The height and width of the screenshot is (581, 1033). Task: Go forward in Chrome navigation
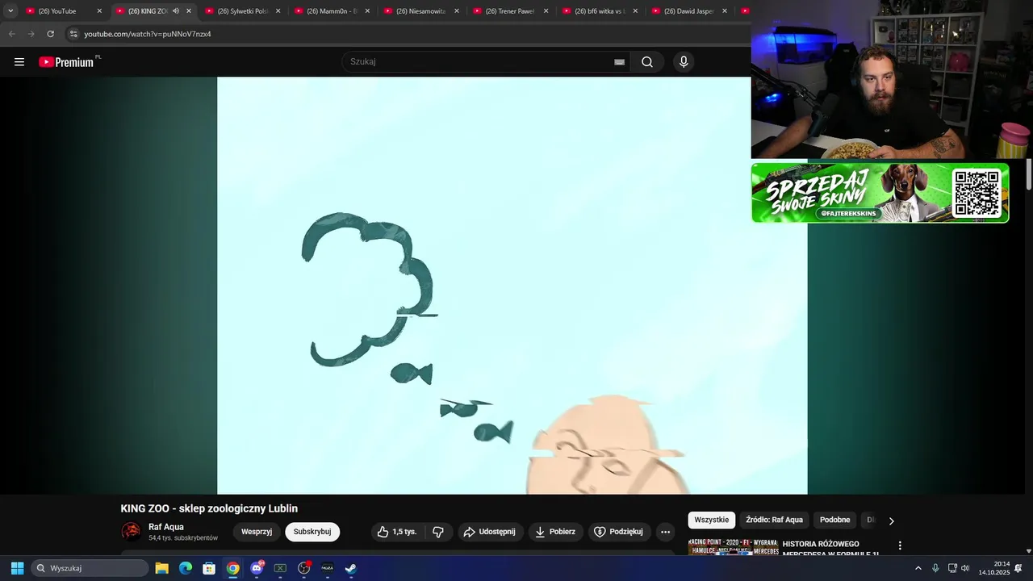pyautogui.click(x=31, y=34)
